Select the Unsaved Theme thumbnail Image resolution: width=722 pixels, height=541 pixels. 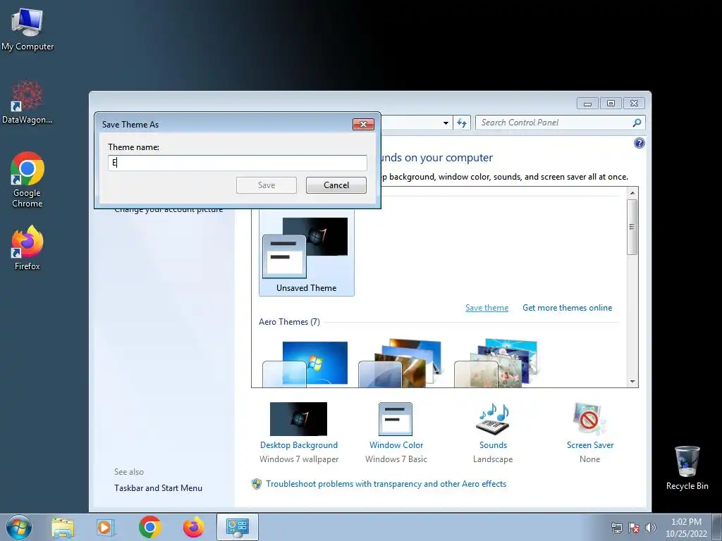coord(306,253)
